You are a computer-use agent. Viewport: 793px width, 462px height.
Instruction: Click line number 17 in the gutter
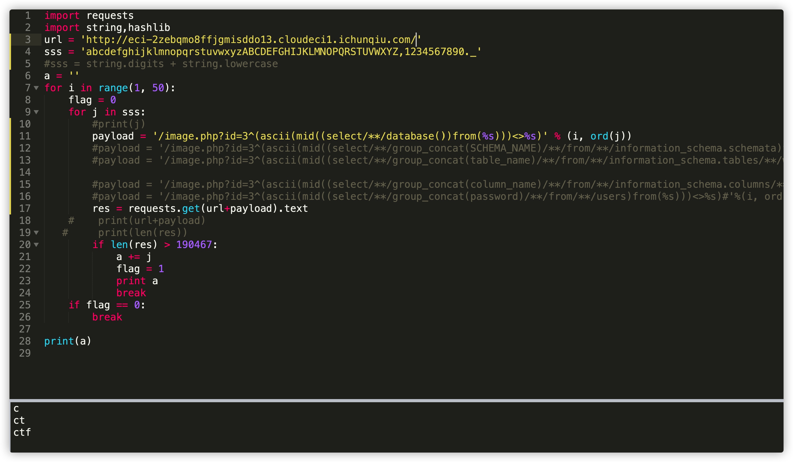(x=25, y=208)
